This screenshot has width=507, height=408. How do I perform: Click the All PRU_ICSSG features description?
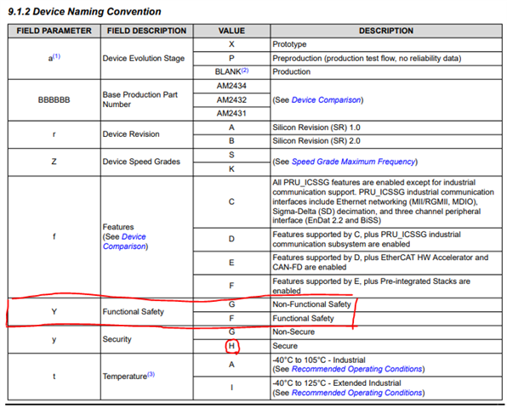pos(383,201)
